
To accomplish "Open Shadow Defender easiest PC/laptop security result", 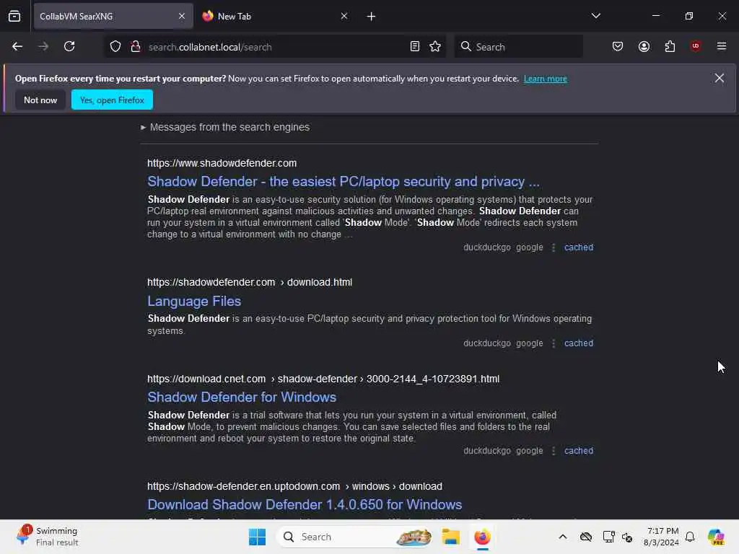I will (x=343, y=182).
